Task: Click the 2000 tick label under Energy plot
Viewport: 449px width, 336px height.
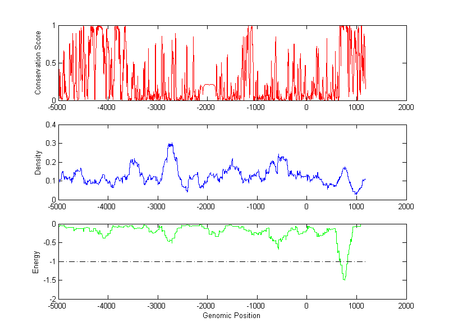Action: point(406,306)
